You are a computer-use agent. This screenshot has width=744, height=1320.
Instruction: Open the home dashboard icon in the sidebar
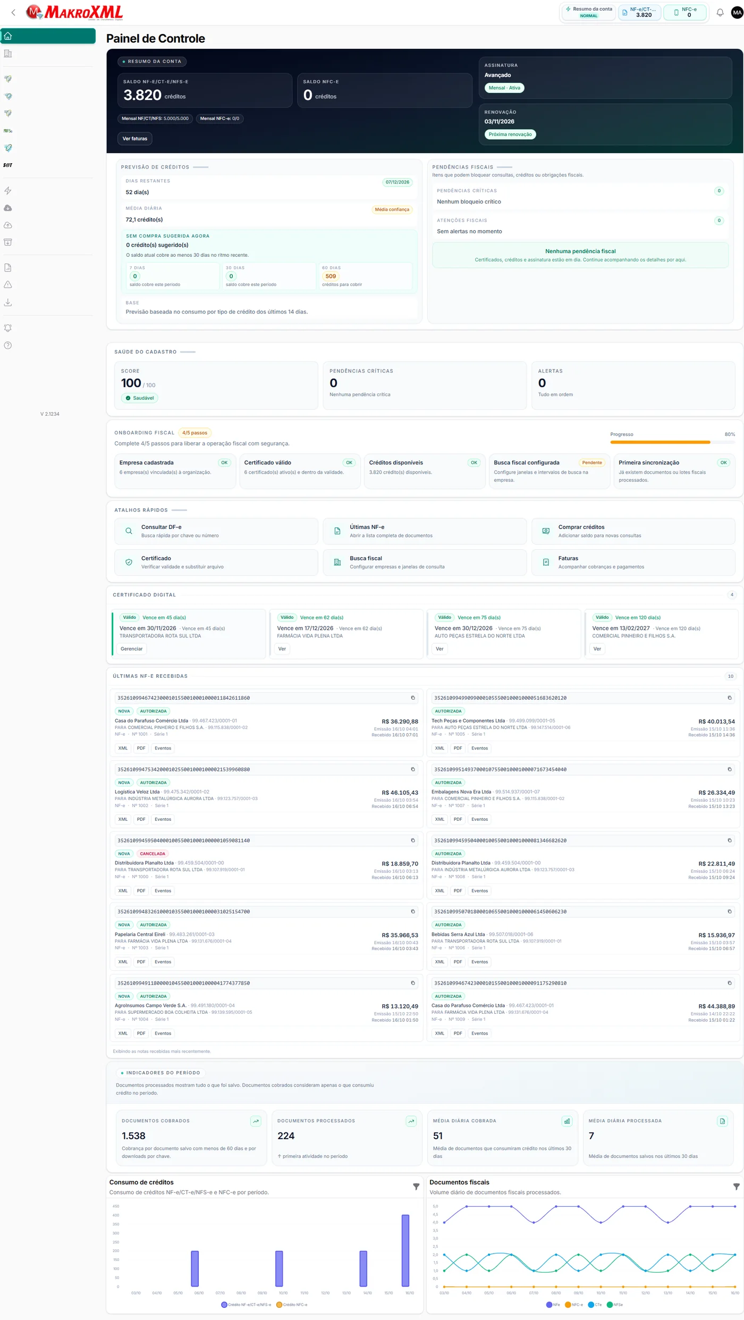click(8, 36)
